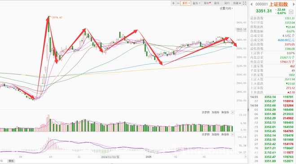Toggle 隐藏 side panel button
Viewport: 296px width, 164px height.
[x=237, y=3]
